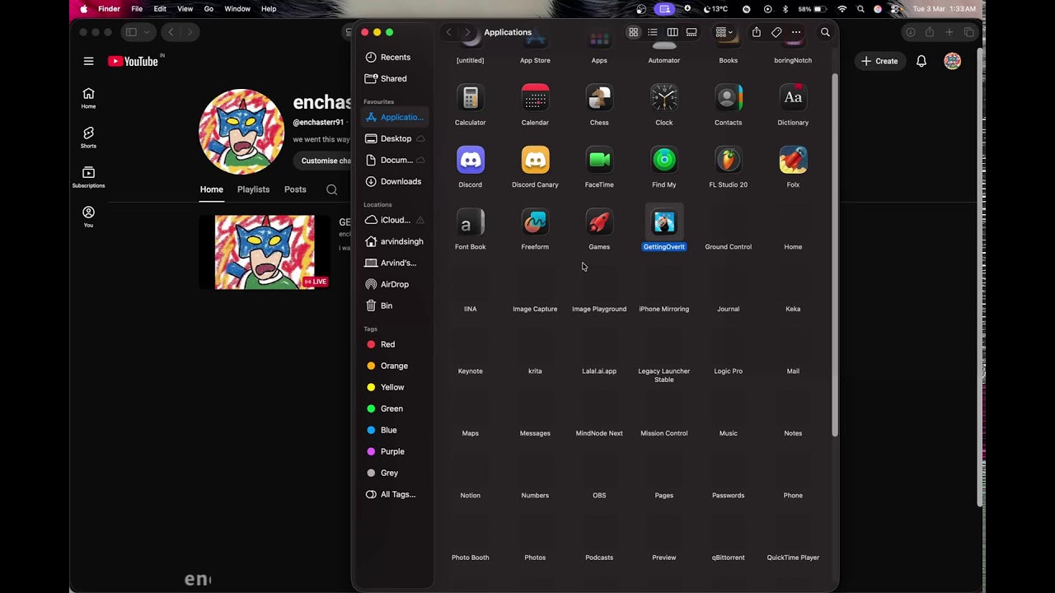Open the Window menu
The height and width of the screenshot is (593, 1055).
pyautogui.click(x=237, y=9)
